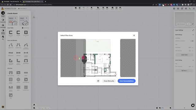Click the reset view icon in the preview

tap(193, 24)
